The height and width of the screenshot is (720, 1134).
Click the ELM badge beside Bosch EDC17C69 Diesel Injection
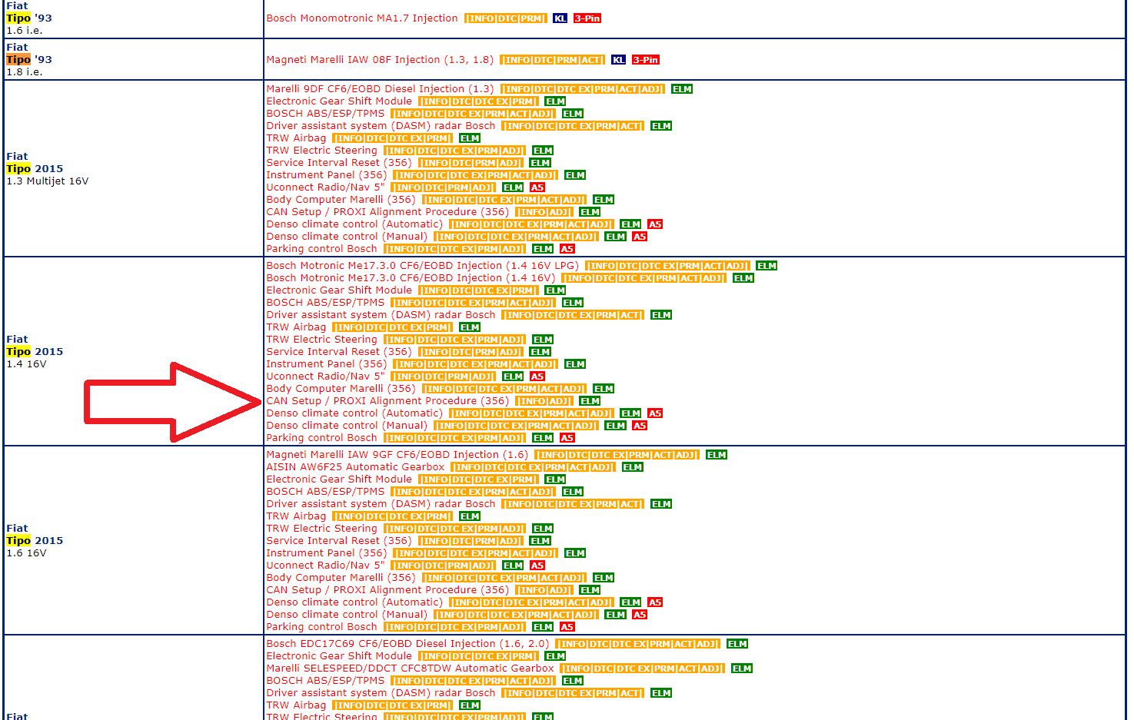737,644
